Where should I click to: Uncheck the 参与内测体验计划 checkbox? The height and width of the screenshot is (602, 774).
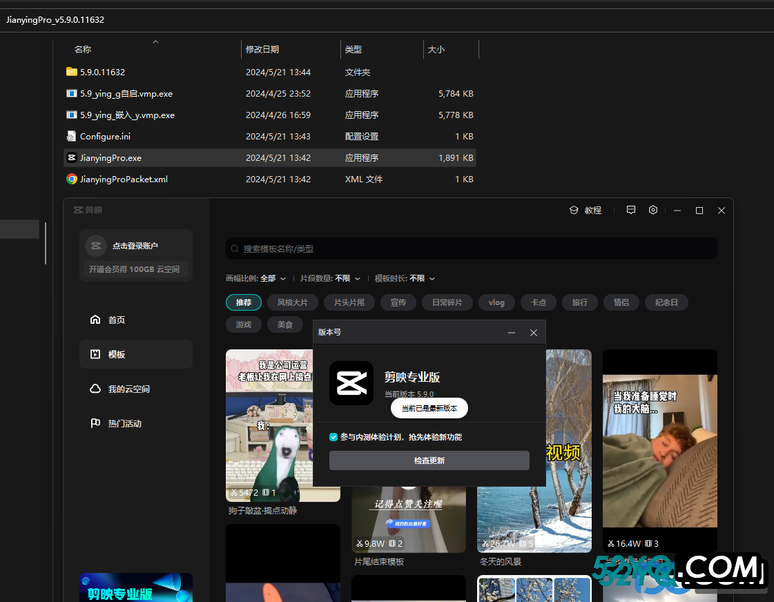[x=333, y=437]
